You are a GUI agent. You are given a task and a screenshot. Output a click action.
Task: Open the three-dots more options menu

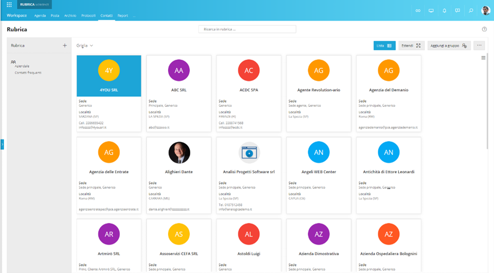click(x=479, y=46)
